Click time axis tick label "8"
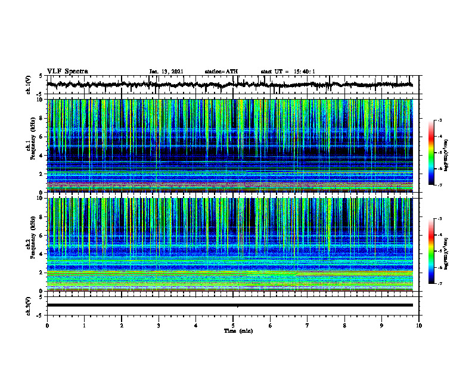The width and height of the screenshot is (472, 365). click(x=344, y=326)
